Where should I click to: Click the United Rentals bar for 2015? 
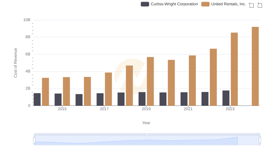coord(66,91)
